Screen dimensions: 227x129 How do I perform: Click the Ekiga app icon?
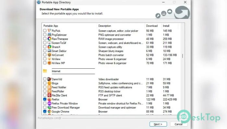(49, 83)
